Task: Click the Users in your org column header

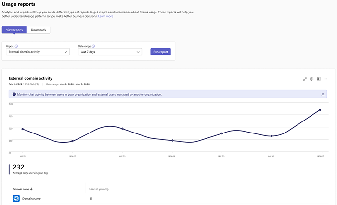Action: [x=99, y=189]
